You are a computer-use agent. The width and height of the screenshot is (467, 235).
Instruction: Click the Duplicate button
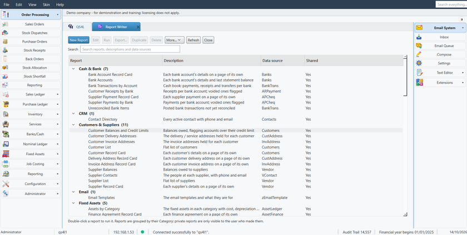coord(139,40)
